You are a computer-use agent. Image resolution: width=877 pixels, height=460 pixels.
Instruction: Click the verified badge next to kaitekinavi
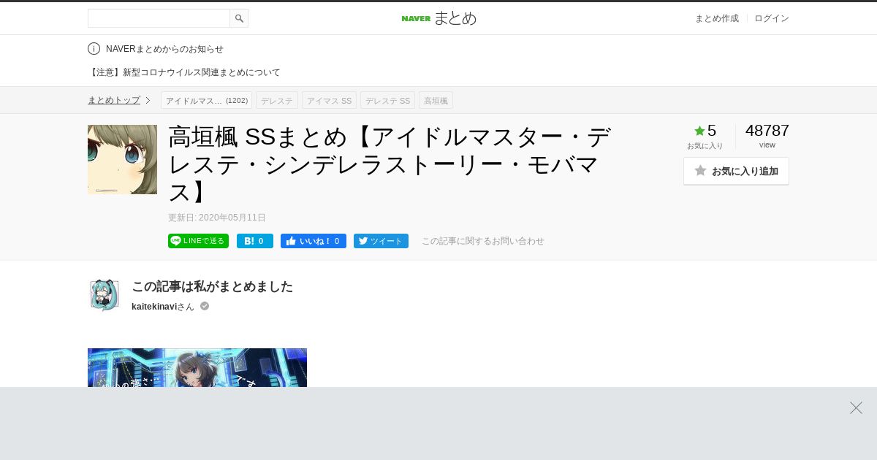pos(205,306)
